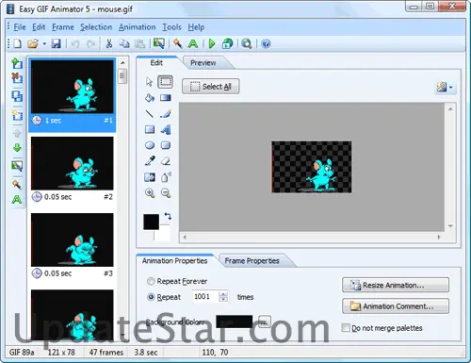Save animation with the floppy disk icon
The width and height of the screenshot is (471, 363).
click(x=56, y=43)
